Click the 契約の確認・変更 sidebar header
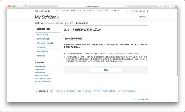The height and width of the screenshot is (112, 185). pos(48,29)
